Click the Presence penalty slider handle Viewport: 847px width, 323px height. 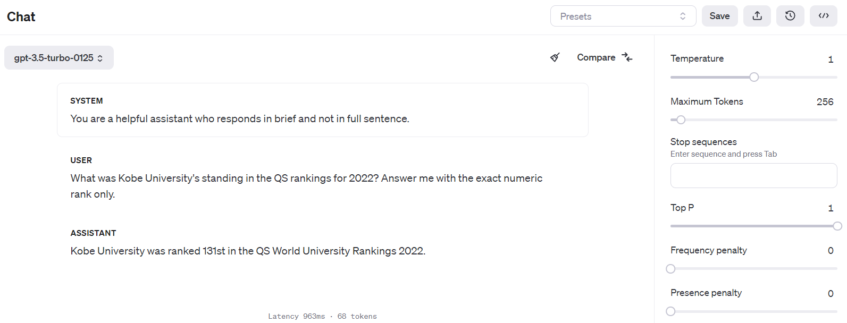pos(671,311)
